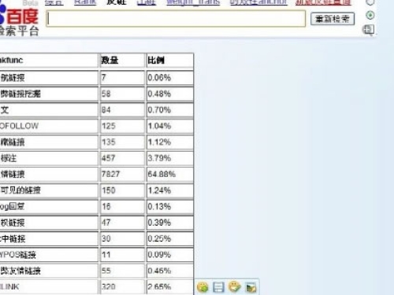Open the Rank tab link
394x295 pixels.
[x=85, y=2]
